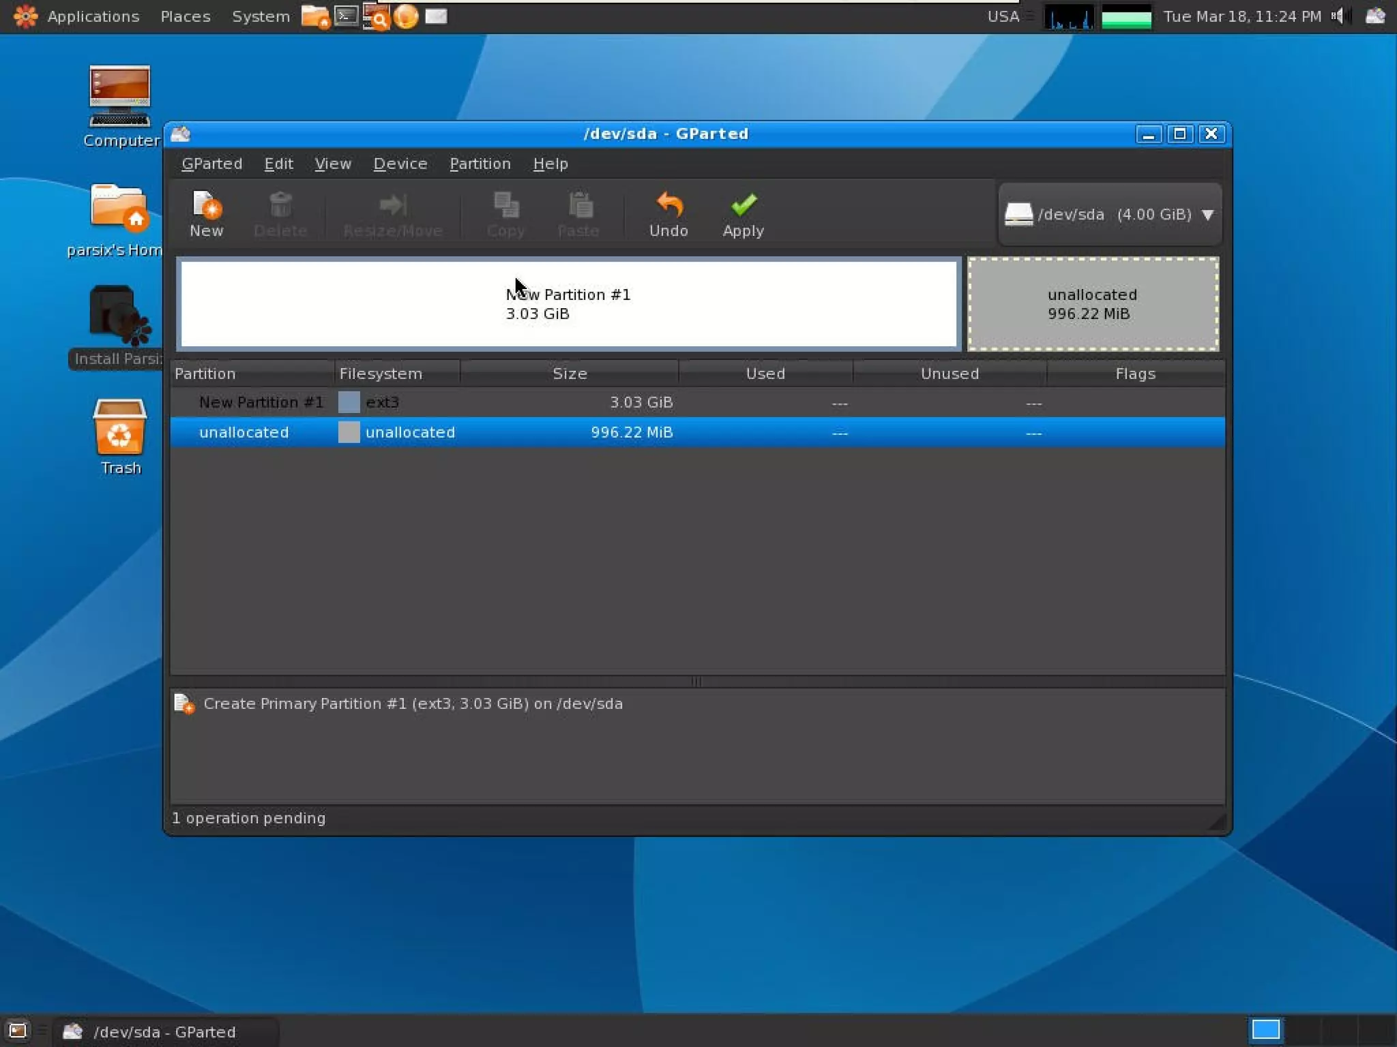The image size is (1397, 1047).
Task: Open the View menu
Action: click(x=332, y=164)
